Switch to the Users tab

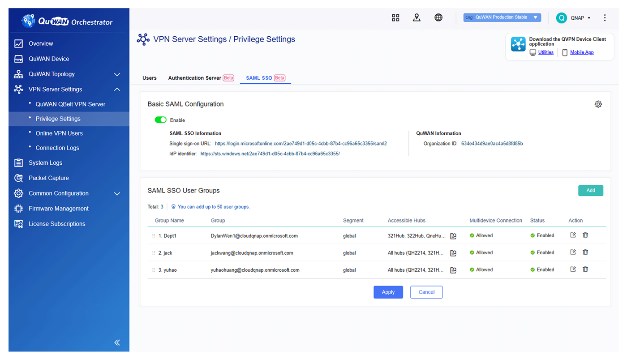[150, 78]
